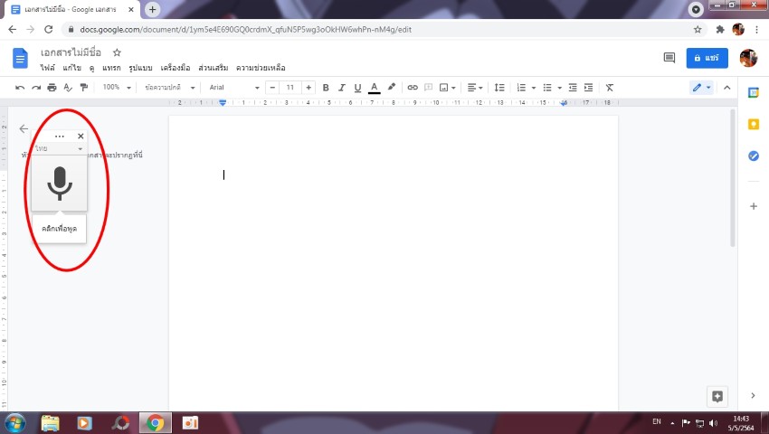The height and width of the screenshot is (434, 769).
Task: Decrease indent of the paragraph
Action: 573,88
